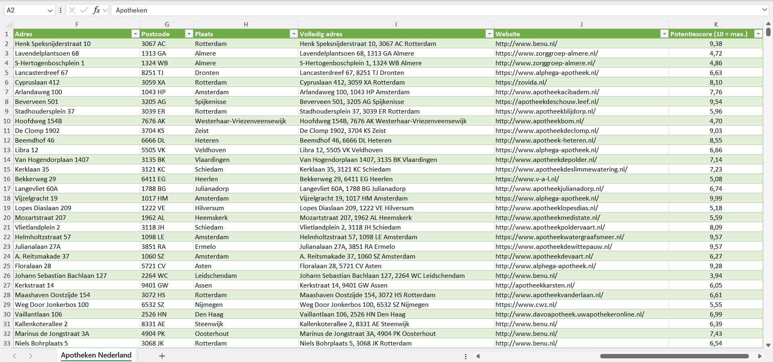
Task: Go to next sheet using right arrow
Action: click(31, 356)
